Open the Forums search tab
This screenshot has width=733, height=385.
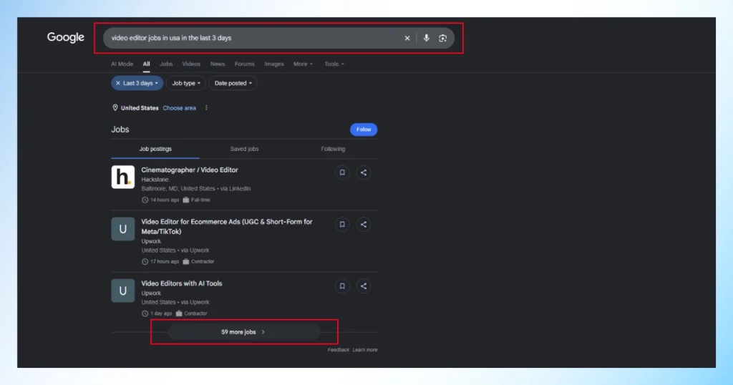(245, 64)
